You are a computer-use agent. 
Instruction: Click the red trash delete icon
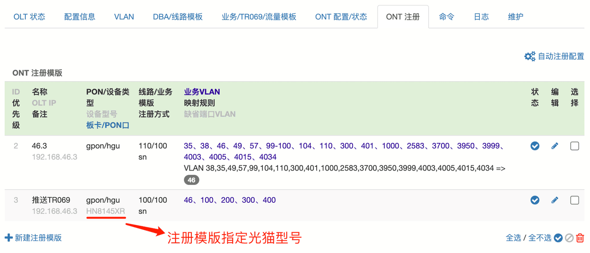click(x=580, y=238)
